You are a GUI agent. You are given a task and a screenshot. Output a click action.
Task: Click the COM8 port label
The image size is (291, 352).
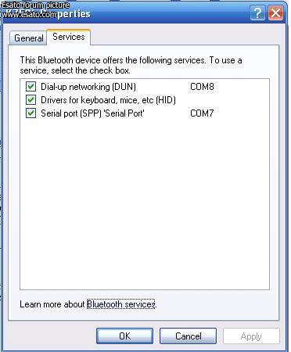point(202,87)
